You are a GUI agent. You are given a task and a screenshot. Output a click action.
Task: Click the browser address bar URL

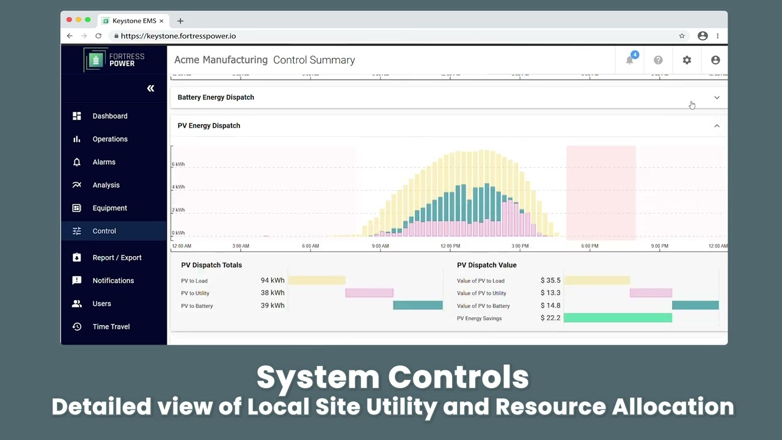[x=178, y=36]
